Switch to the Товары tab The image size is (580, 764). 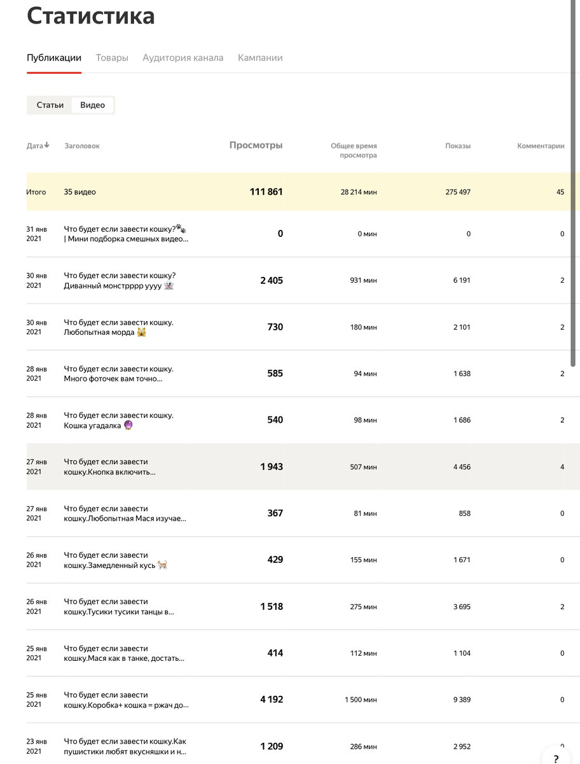tap(112, 58)
